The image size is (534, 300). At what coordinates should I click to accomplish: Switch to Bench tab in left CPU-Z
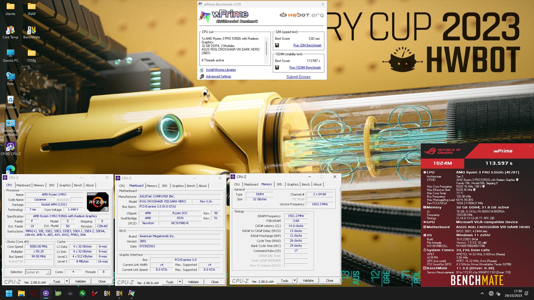tap(78, 185)
